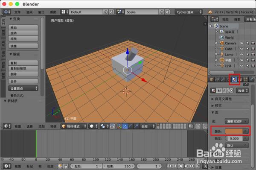Open the Modifiers wrench properties icon
Image resolution: width=256 pixels, height=170 pixels.
pyautogui.click(x=223, y=79)
